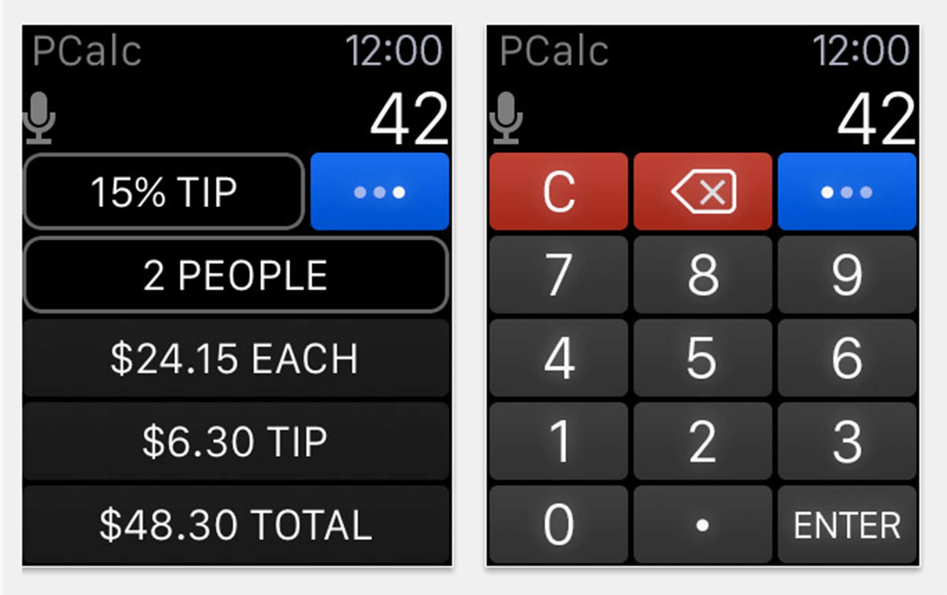This screenshot has height=595, width=947.
Task: Tap the $24.15 EACH result row
Action: (x=236, y=358)
